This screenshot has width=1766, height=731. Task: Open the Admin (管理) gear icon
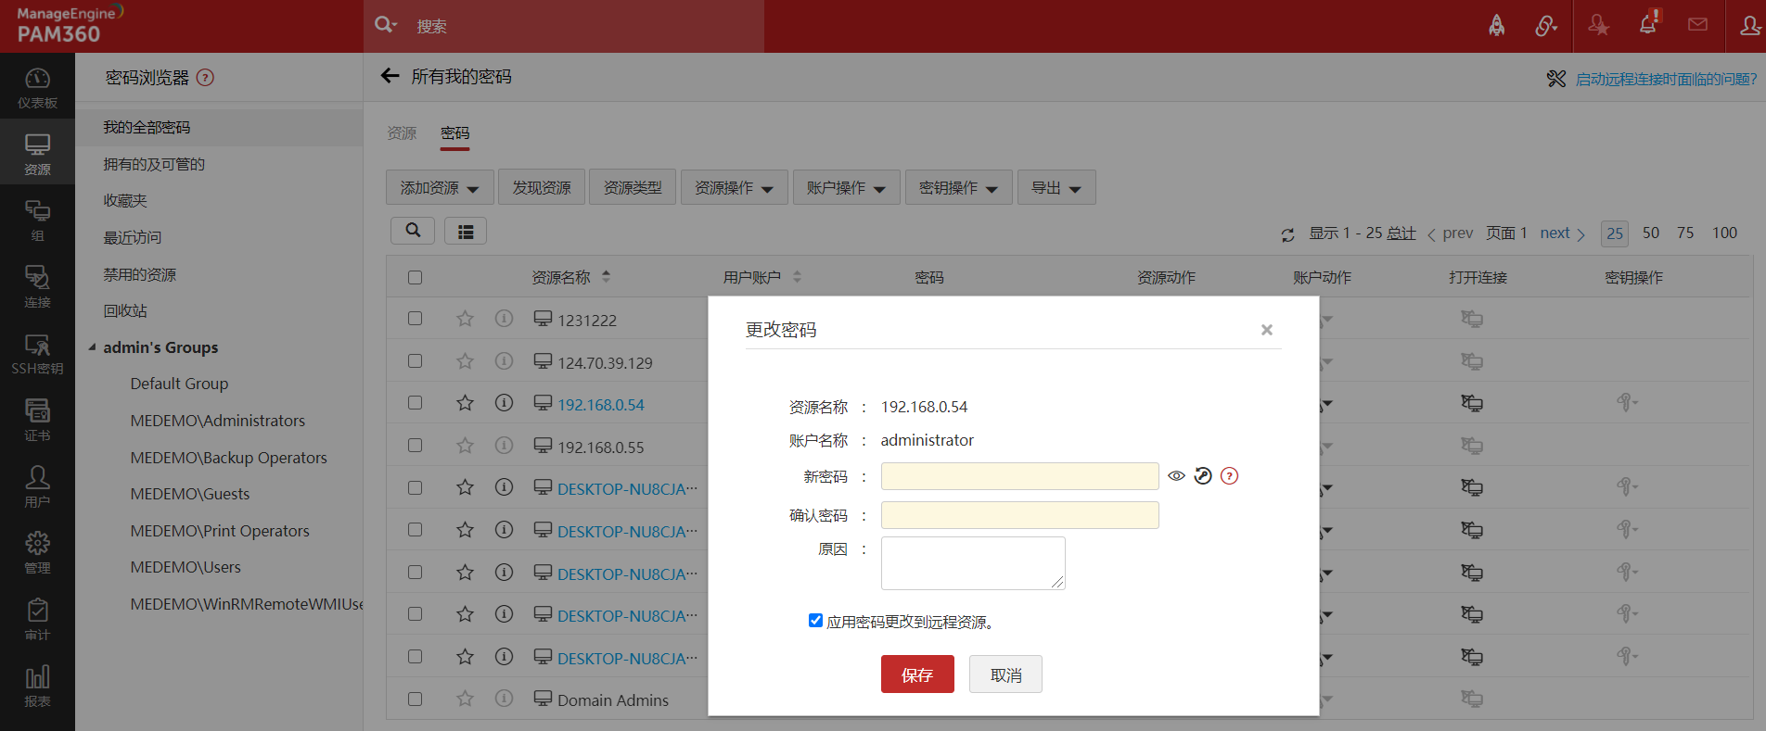coord(37,552)
